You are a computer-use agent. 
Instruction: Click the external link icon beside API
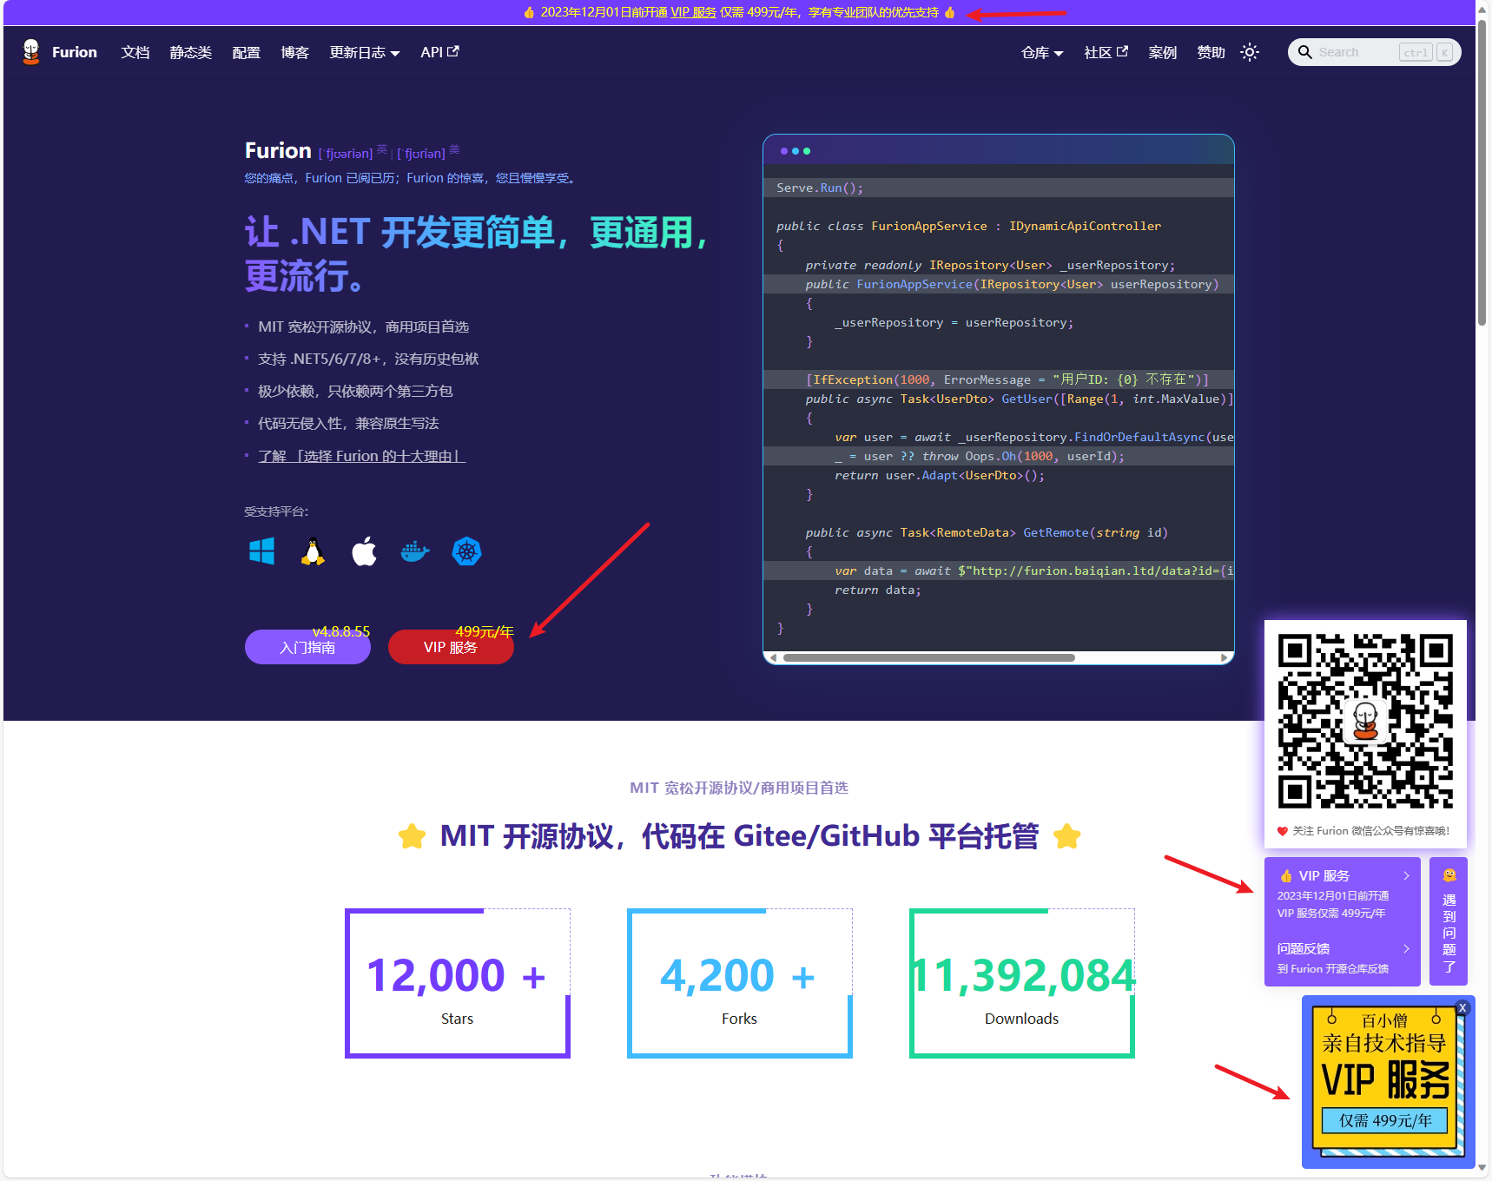coord(453,51)
